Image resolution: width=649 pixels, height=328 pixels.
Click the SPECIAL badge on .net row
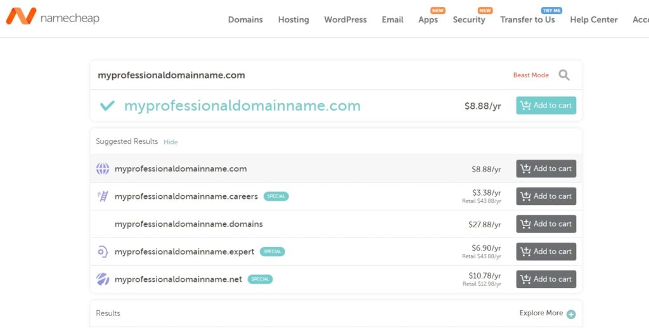tap(260, 279)
